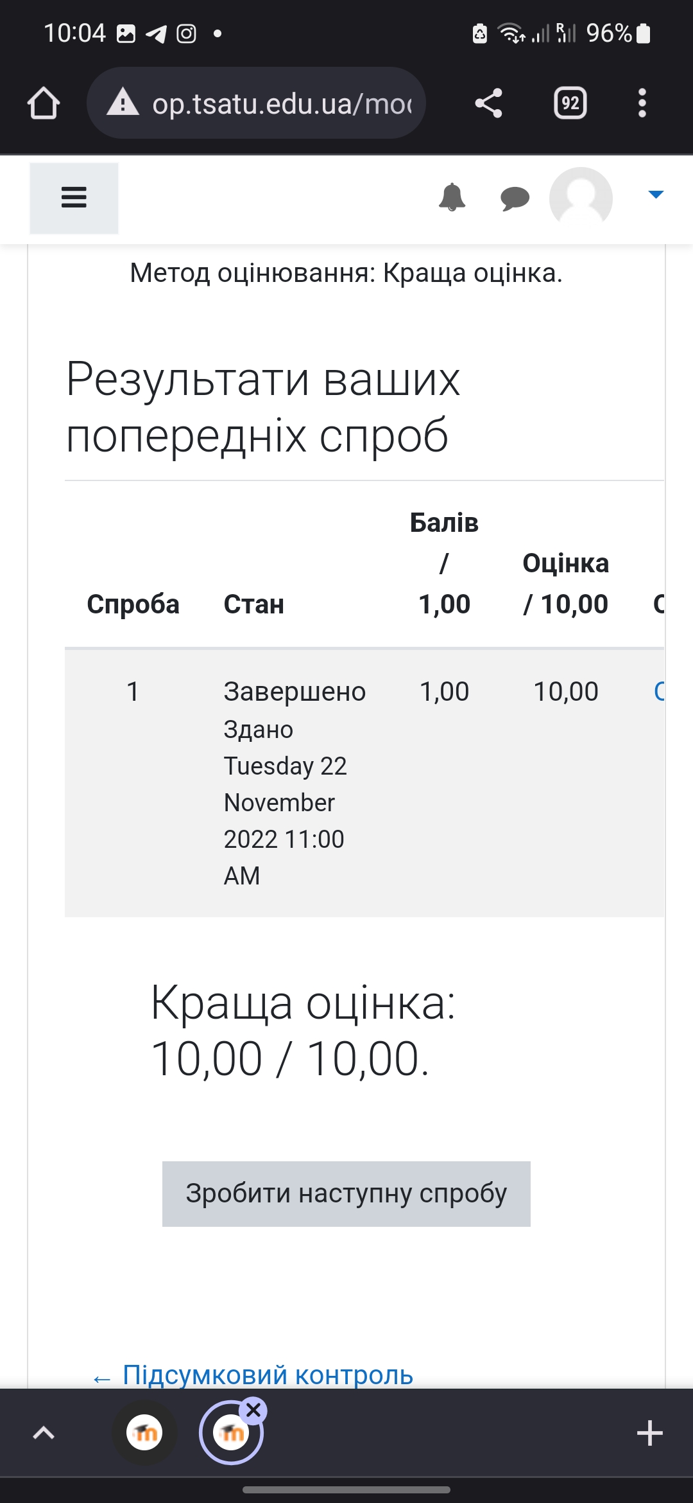The image size is (693, 1503).
Task: Add a new tab with plus
Action: click(649, 1433)
